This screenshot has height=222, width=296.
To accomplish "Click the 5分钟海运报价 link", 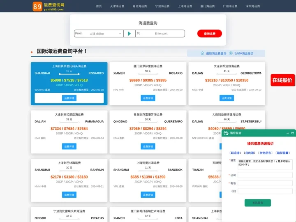I will pos(244,53).
